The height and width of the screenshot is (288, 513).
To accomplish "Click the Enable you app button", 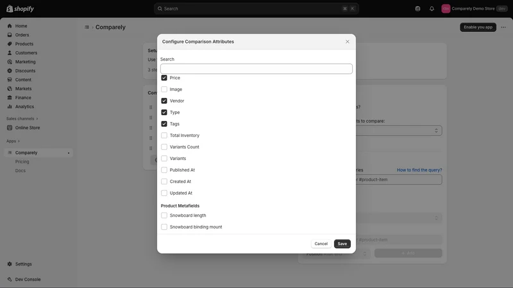I will (x=478, y=27).
